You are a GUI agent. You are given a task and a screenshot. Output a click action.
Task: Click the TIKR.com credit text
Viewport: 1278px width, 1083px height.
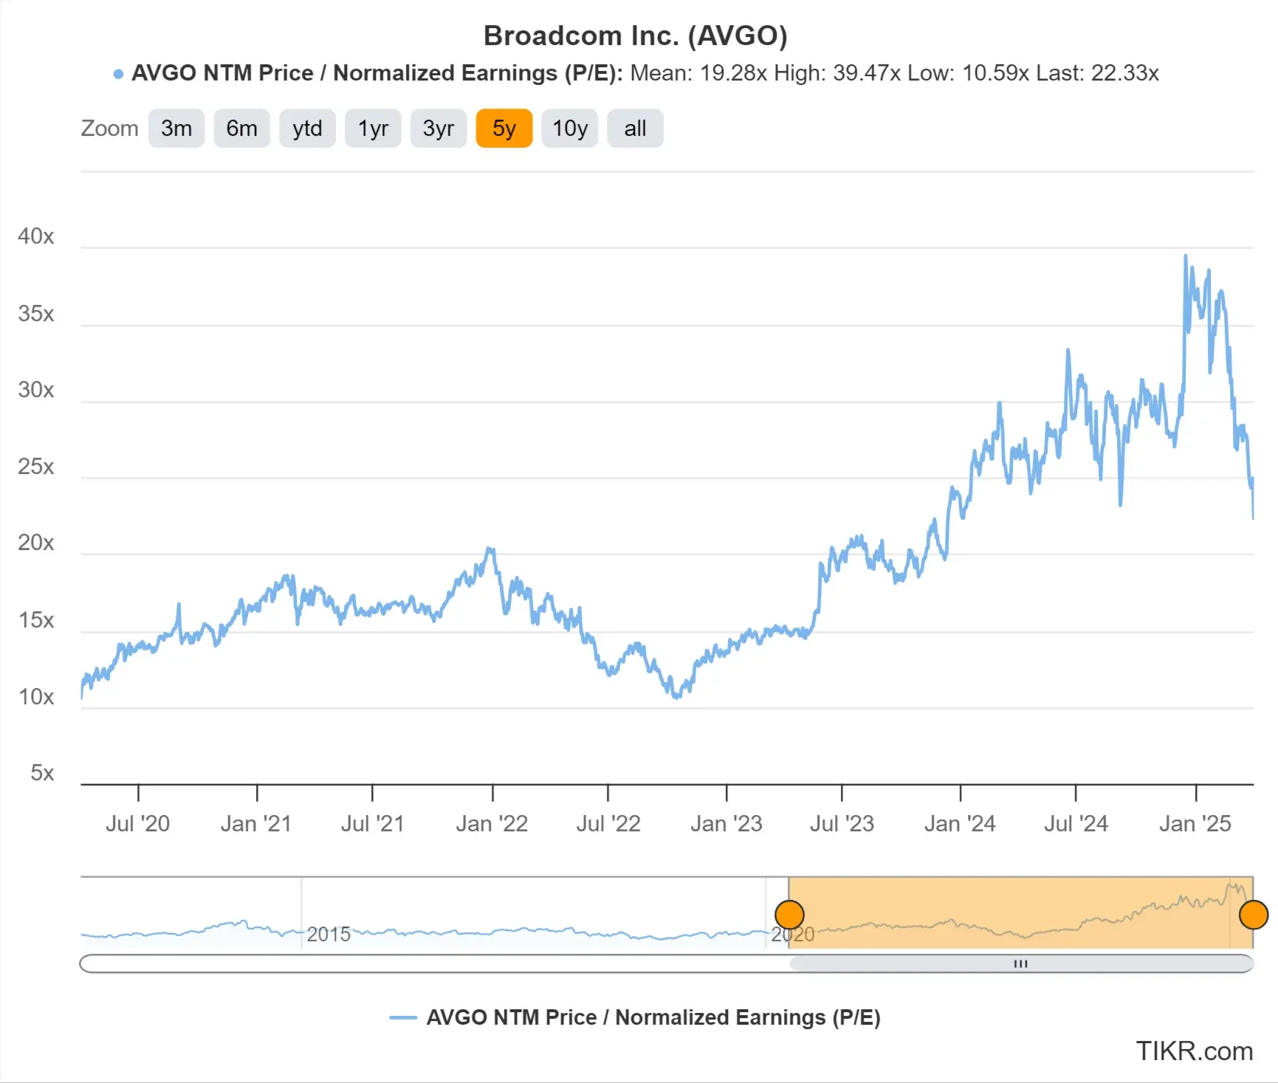(x=1194, y=1051)
